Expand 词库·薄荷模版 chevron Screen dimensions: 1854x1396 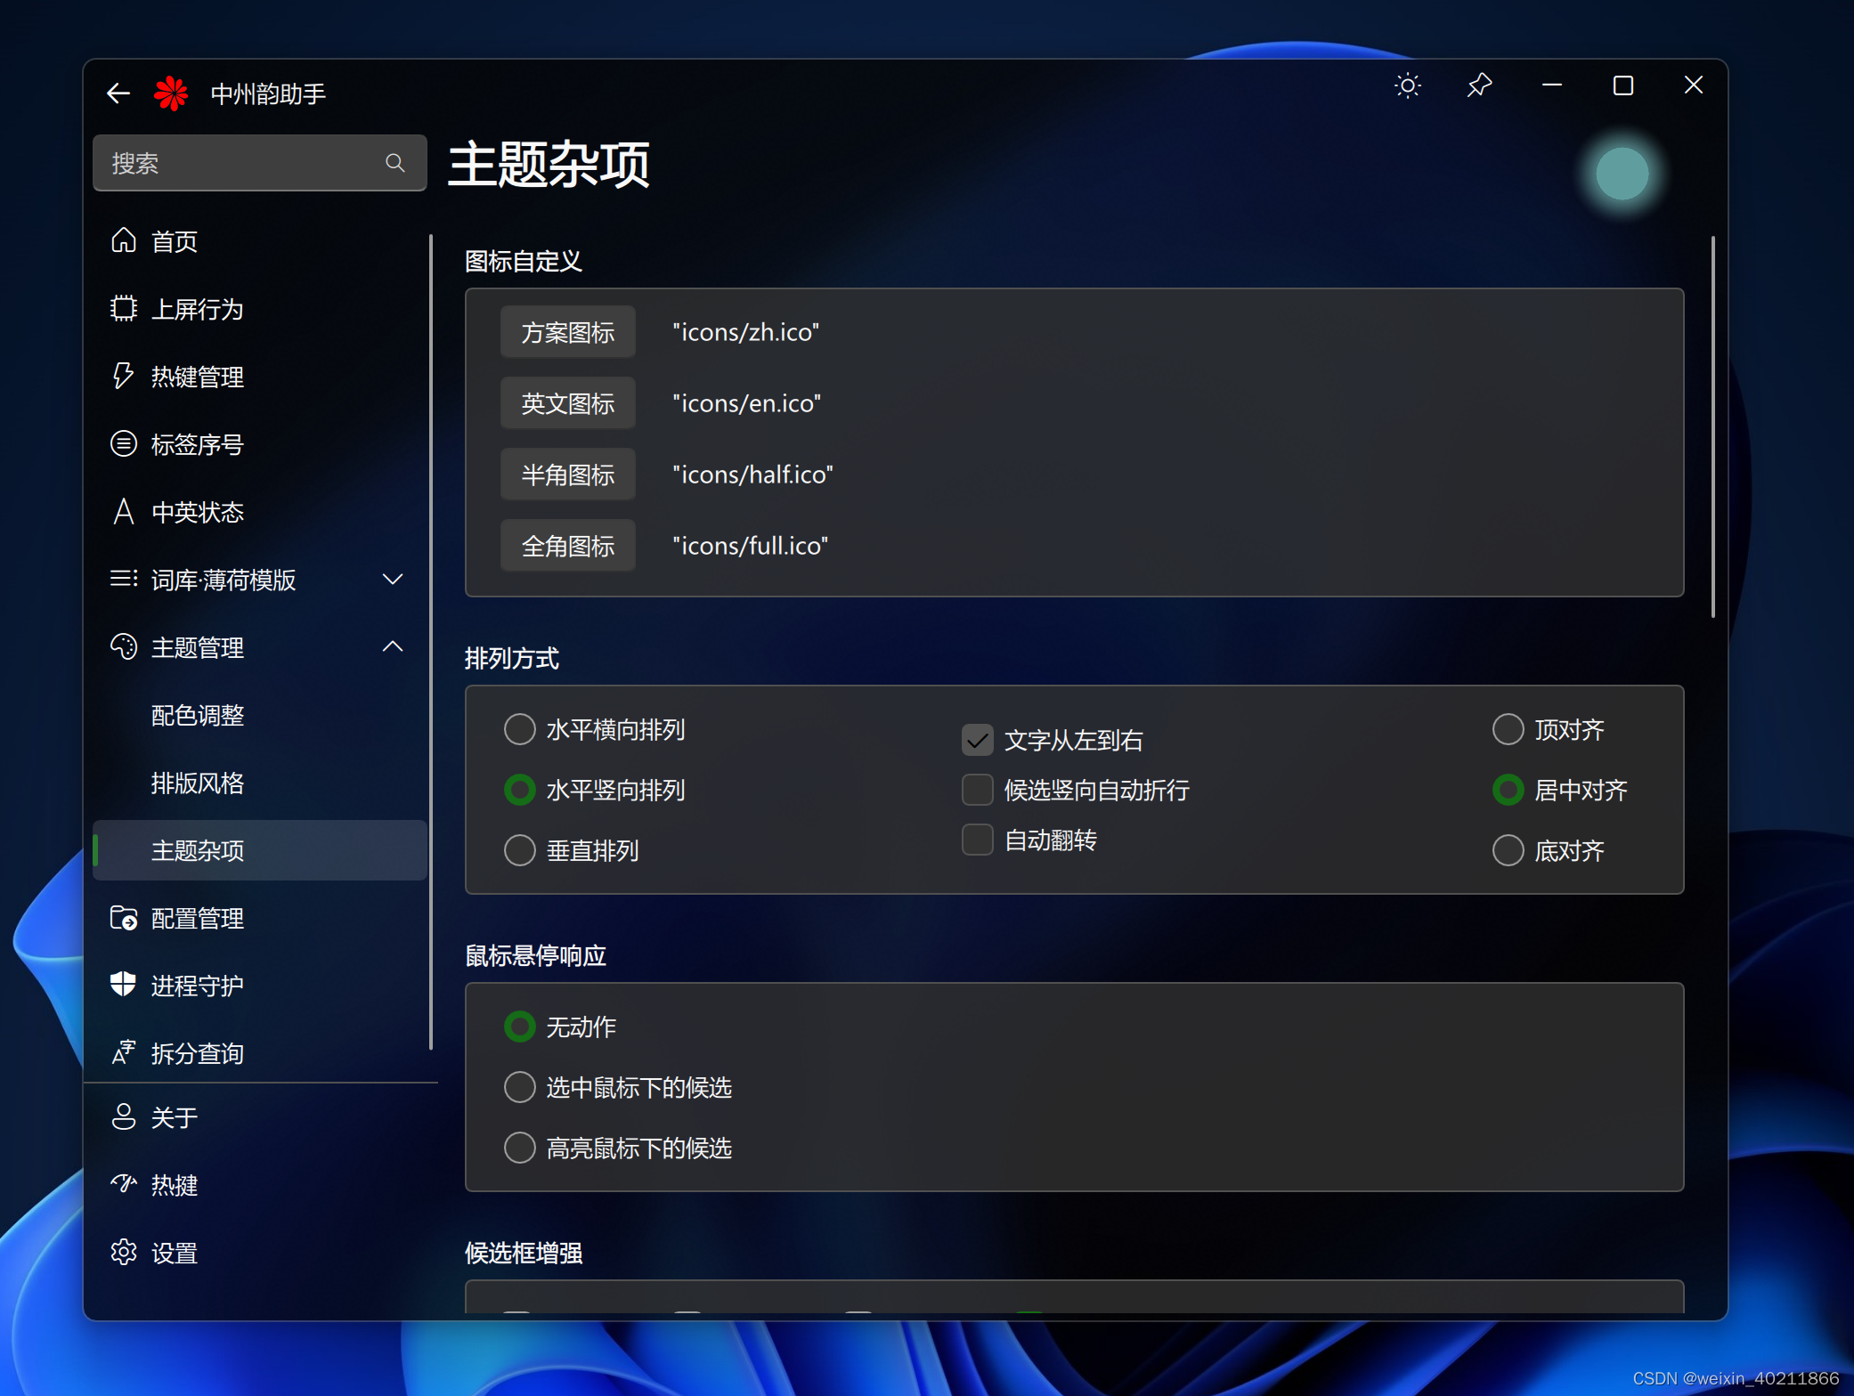tap(393, 579)
